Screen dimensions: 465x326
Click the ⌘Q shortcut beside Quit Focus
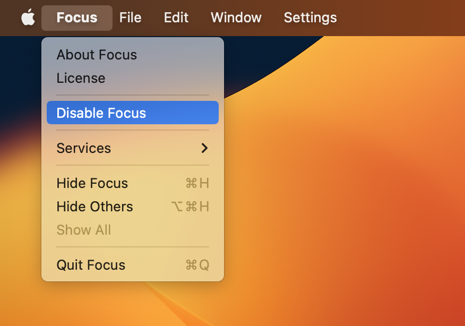(197, 265)
